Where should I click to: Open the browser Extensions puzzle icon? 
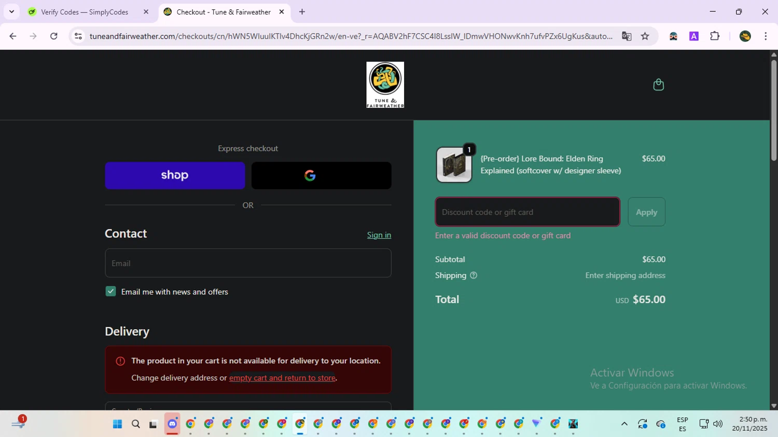(x=715, y=36)
